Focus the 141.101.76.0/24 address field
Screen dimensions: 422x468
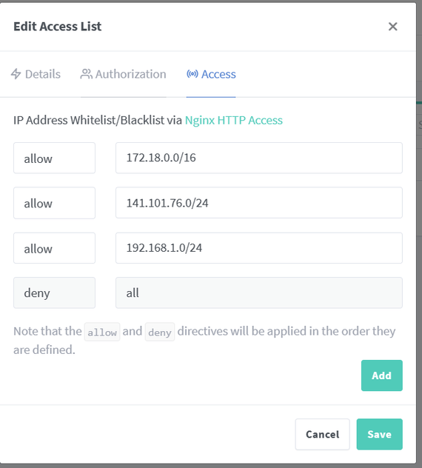[259, 203]
